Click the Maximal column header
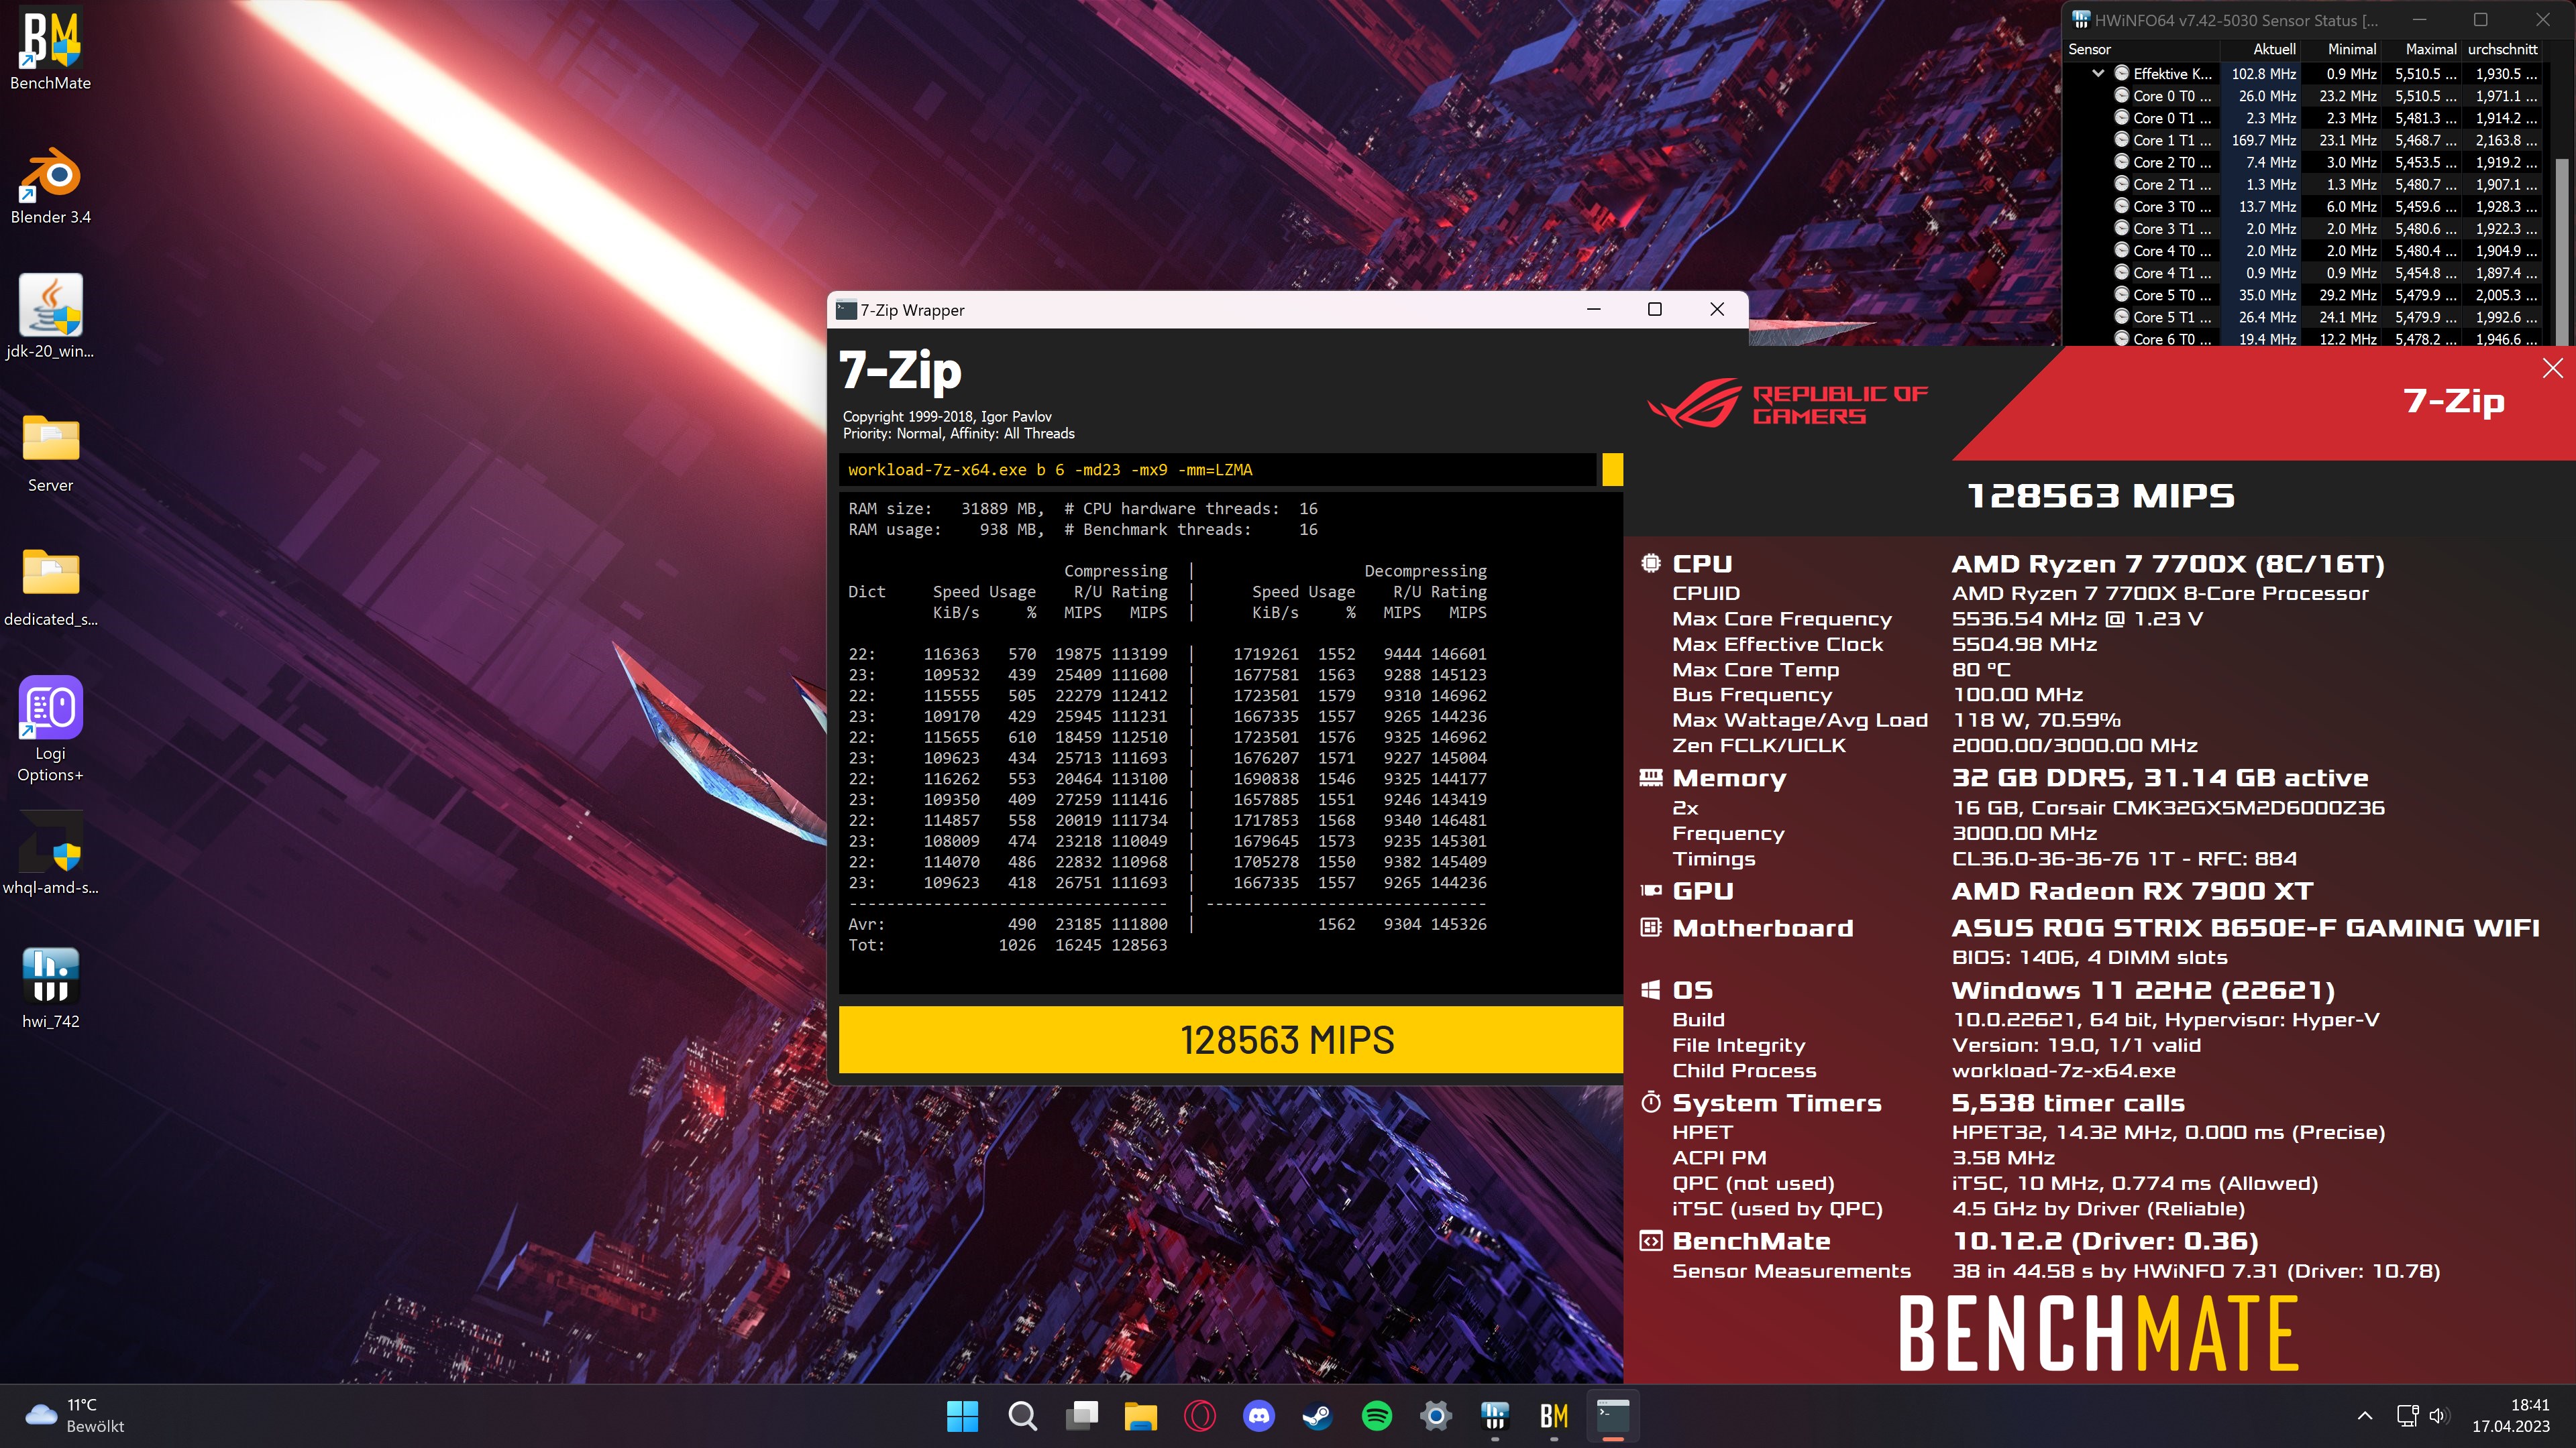The image size is (2576, 1448). (x=2421, y=49)
